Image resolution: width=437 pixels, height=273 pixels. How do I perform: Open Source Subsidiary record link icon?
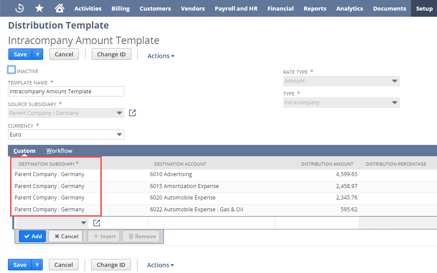tap(133, 113)
